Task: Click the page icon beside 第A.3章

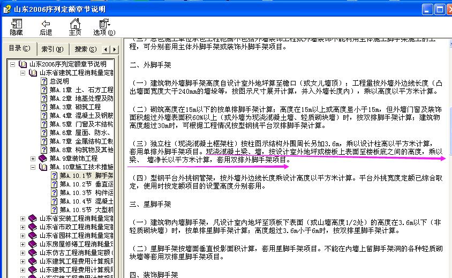Action: click(44, 107)
